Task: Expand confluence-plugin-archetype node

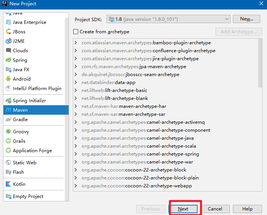Action: coord(76,51)
